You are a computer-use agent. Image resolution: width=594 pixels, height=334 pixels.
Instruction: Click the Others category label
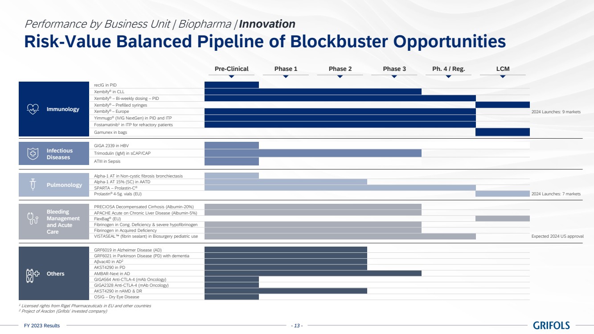point(56,274)
